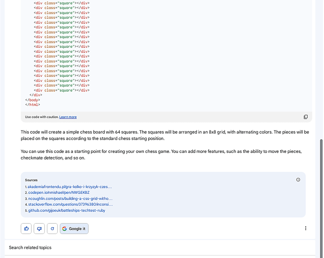Open the three-dot more options menu
Screen dimensions: 324x258
pos(305,228)
